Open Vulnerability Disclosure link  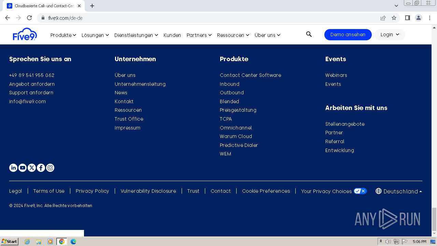[x=148, y=191]
